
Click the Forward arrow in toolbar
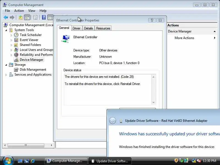12,18
